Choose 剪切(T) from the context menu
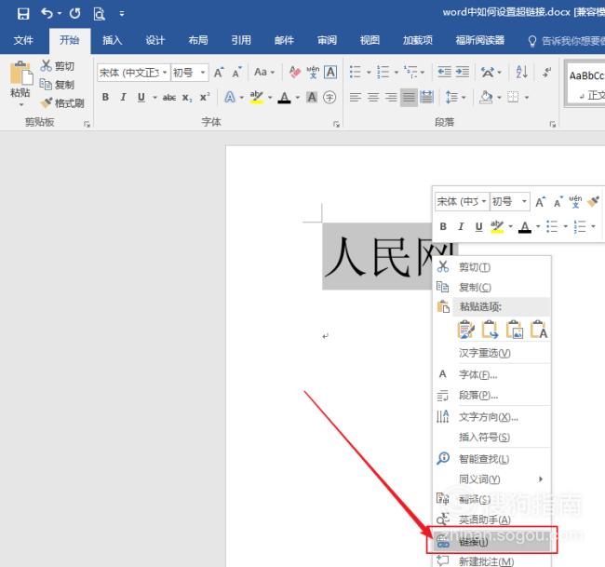This screenshot has width=605, height=567. coord(491,267)
